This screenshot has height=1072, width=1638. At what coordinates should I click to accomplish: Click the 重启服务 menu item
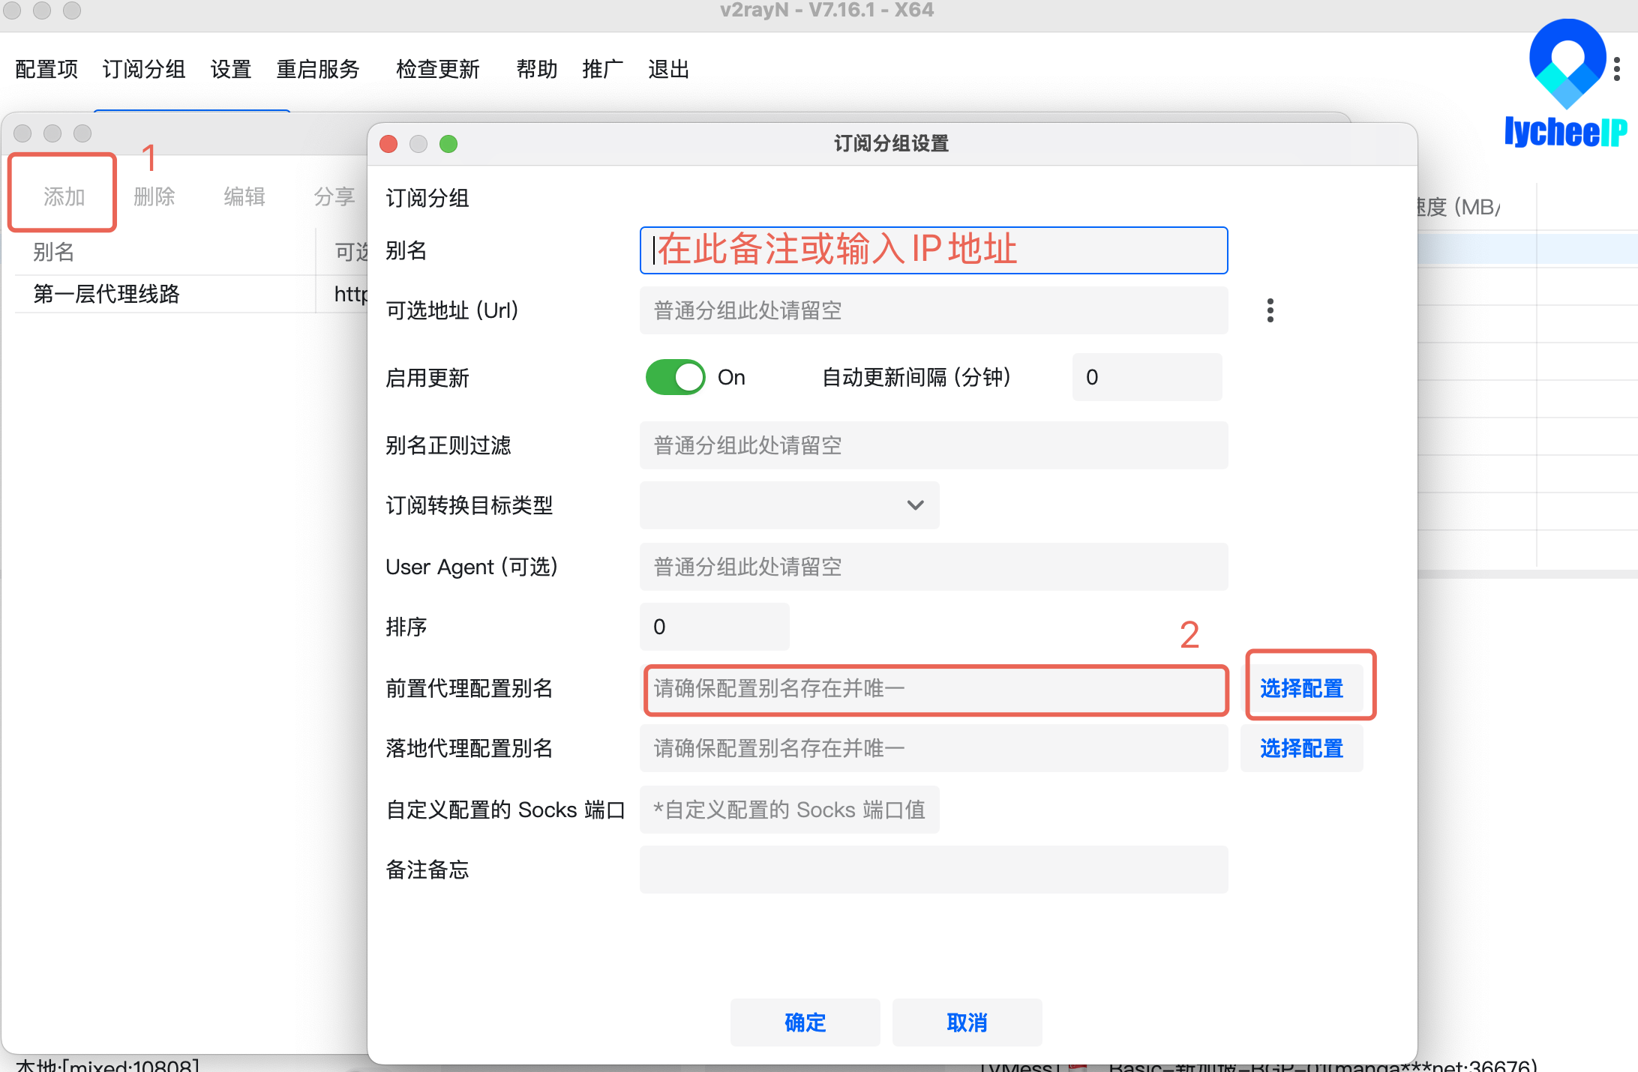(x=318, y=70)
